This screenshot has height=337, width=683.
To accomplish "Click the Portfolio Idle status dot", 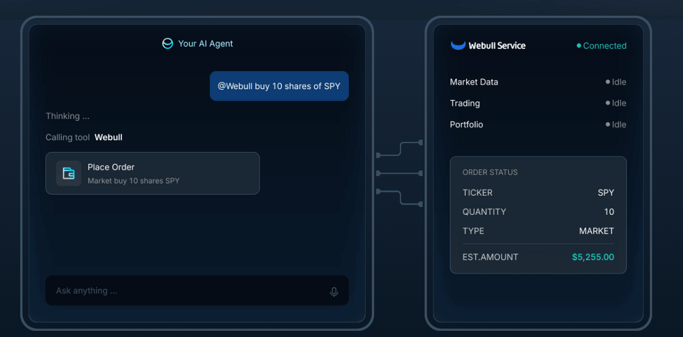I will click(608, 125).
